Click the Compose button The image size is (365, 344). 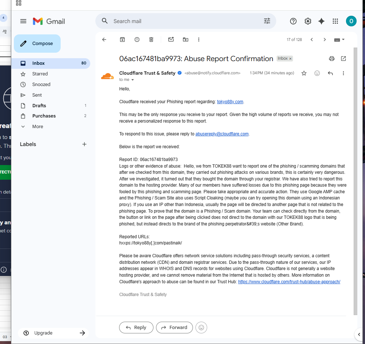[37, 44]
